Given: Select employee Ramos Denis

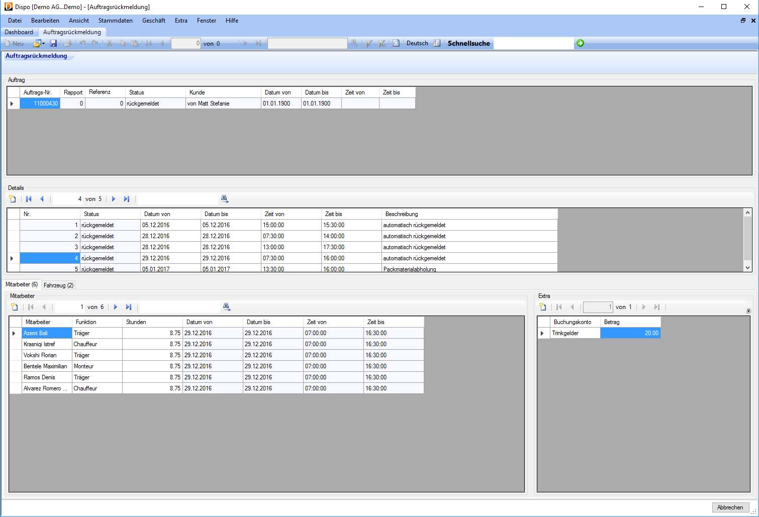Looking at the screenshot, I should (47, 377).
